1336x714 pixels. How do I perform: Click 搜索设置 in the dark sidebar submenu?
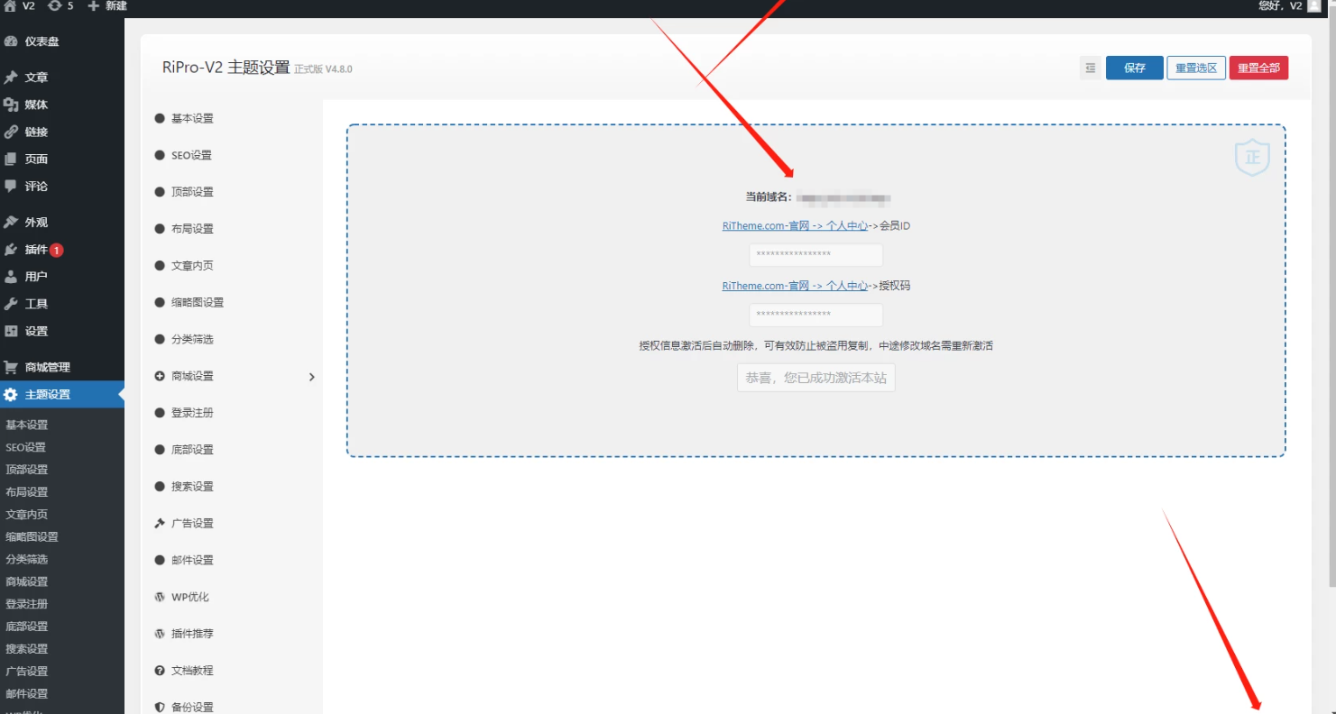point(27,649)
